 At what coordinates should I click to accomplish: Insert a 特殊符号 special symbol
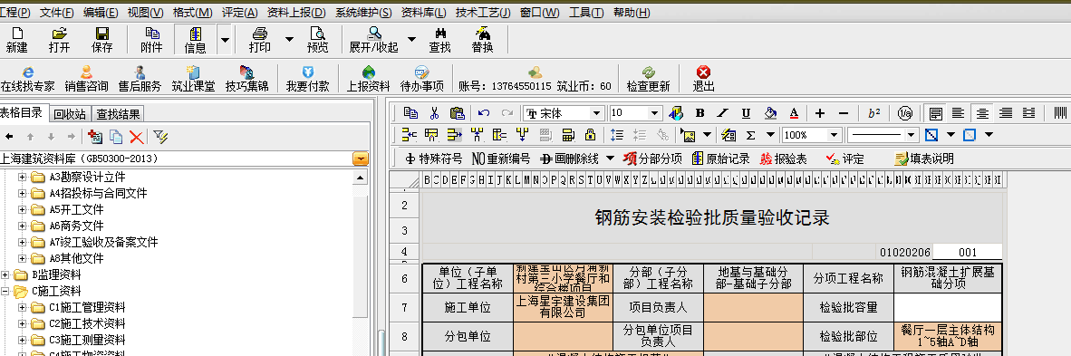[433, 159]
